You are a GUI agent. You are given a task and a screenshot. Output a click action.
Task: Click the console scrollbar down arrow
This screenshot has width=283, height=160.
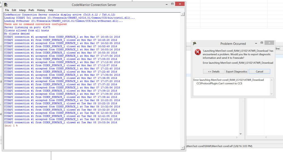[182, 148]
